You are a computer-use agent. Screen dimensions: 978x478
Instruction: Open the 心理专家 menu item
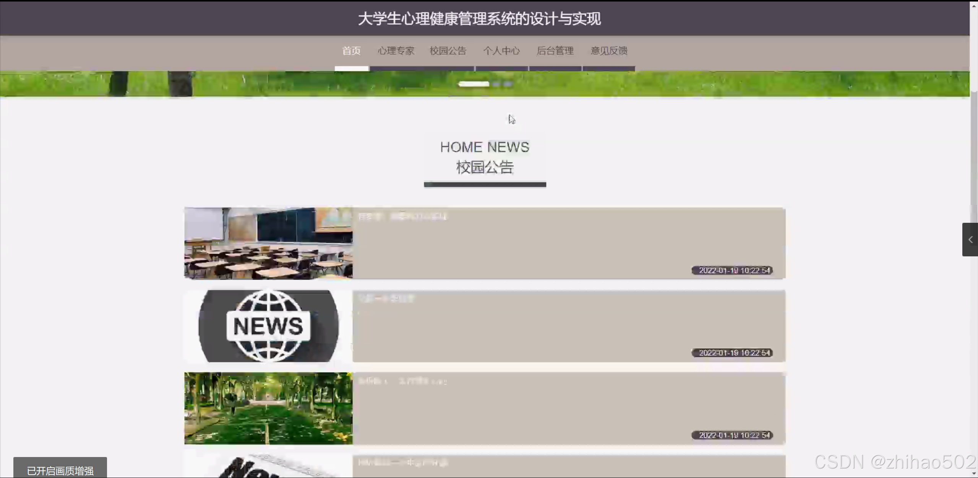pos(396,51)
